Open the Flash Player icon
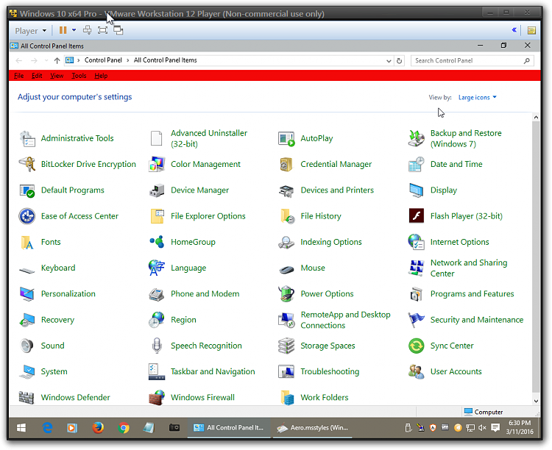552x450 pixels. tap(416, 216)
